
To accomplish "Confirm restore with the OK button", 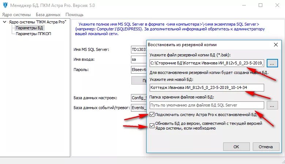I will [236, 147].
